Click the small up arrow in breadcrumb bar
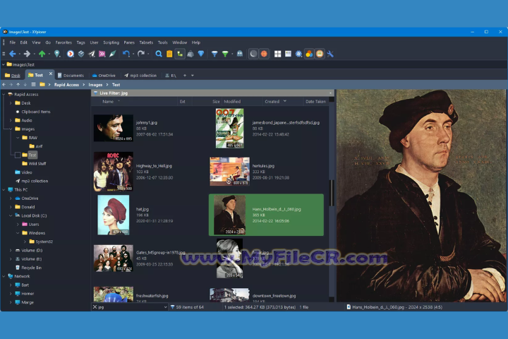This screenshot has height=339, width=508. click(18, 85)
